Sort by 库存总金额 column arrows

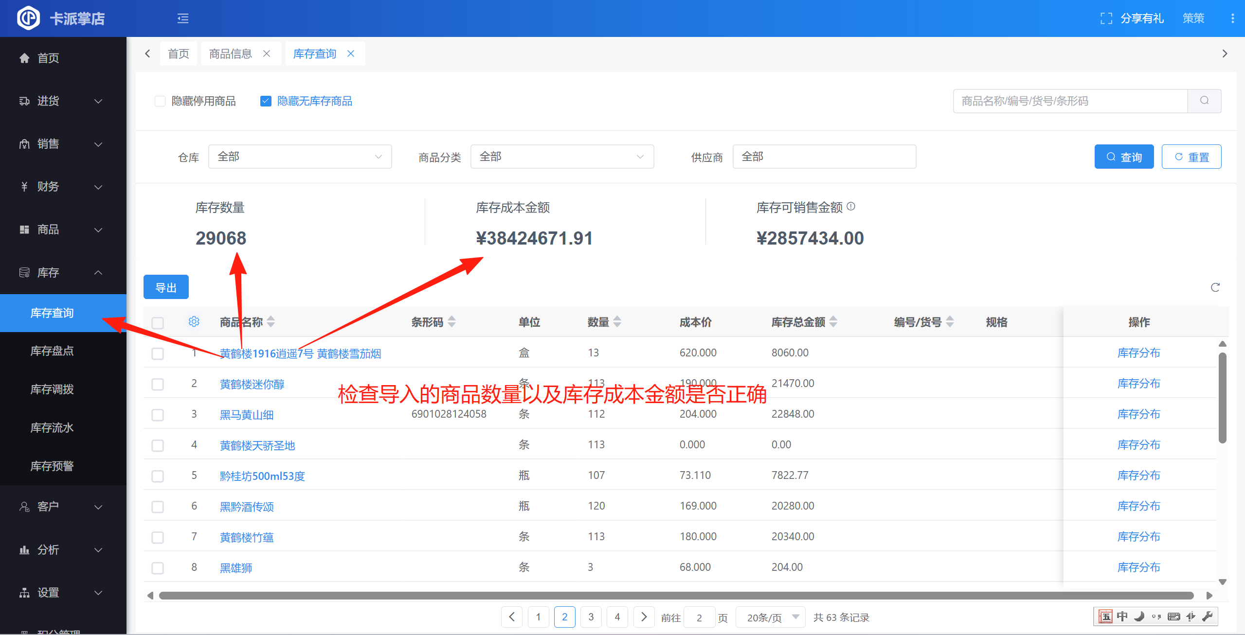[x=833, y=321]
